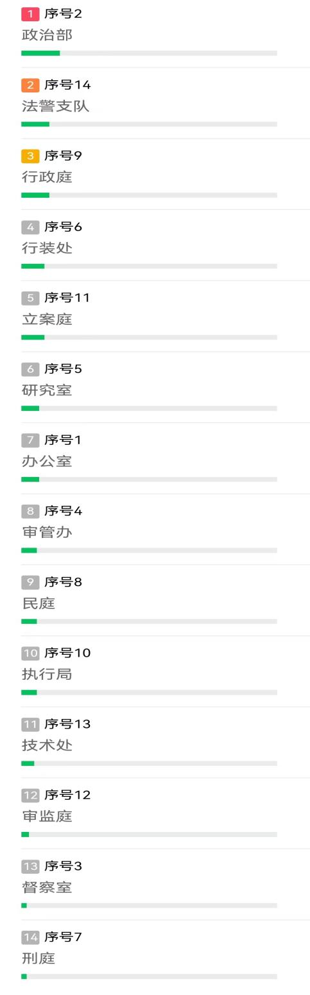
Task: Select the 执行局 department name
Action: [47, 675]
